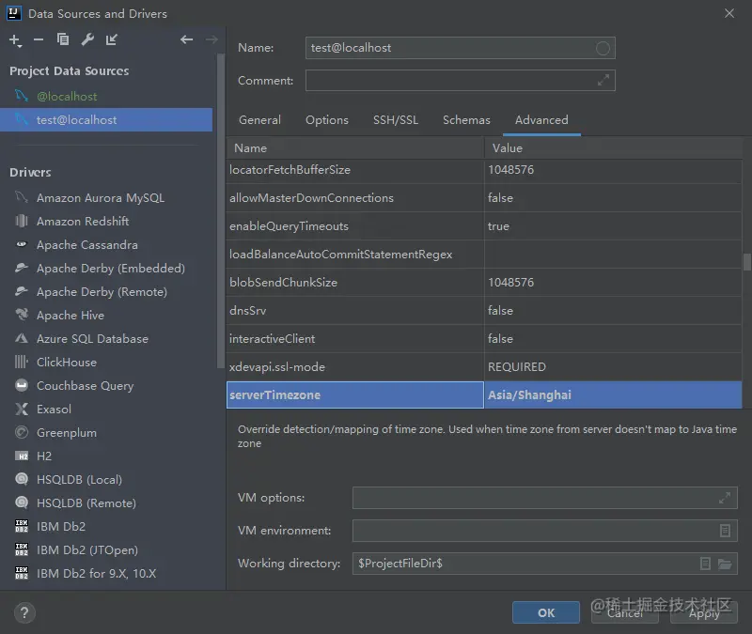The image size is (752, 634).
Task: Open help with question mark button
Action: tap(24, 612)
